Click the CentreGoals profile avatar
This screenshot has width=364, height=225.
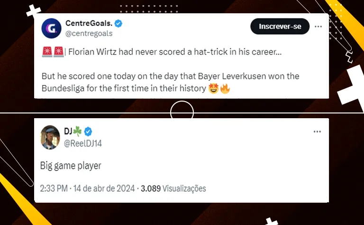click(51, 28)
